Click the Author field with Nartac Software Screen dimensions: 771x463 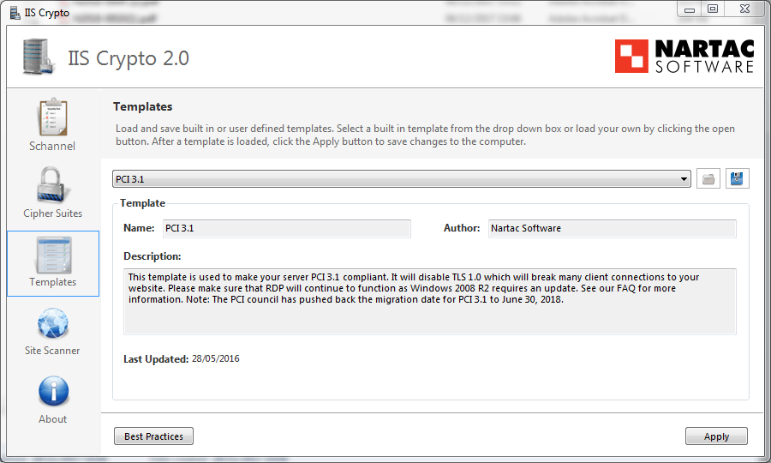tap(613, 229)
